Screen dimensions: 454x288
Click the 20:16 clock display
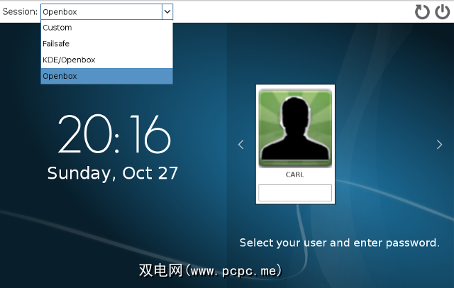114,135
